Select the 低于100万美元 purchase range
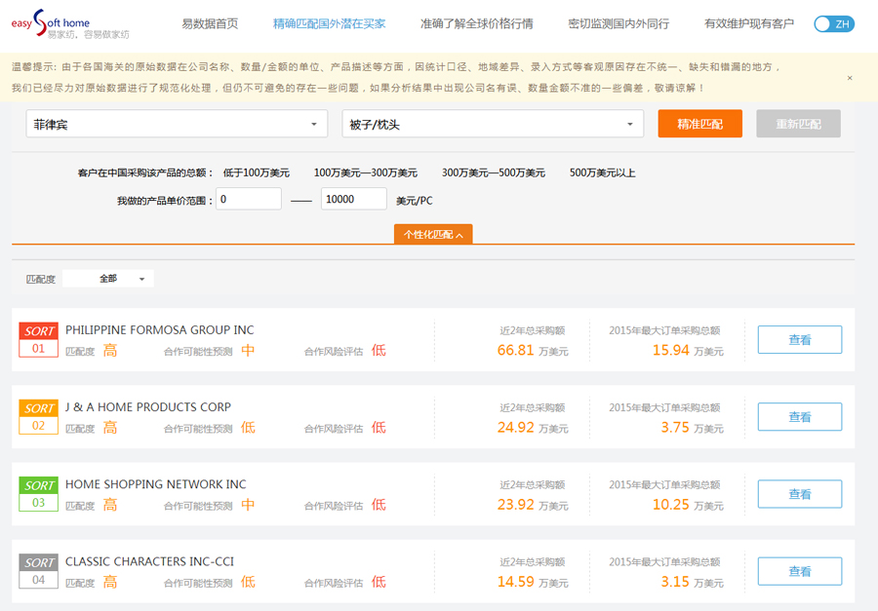Image resolution: width=878 pixels, height=611 pixels. pyautogui.click(x=257, y=172)
